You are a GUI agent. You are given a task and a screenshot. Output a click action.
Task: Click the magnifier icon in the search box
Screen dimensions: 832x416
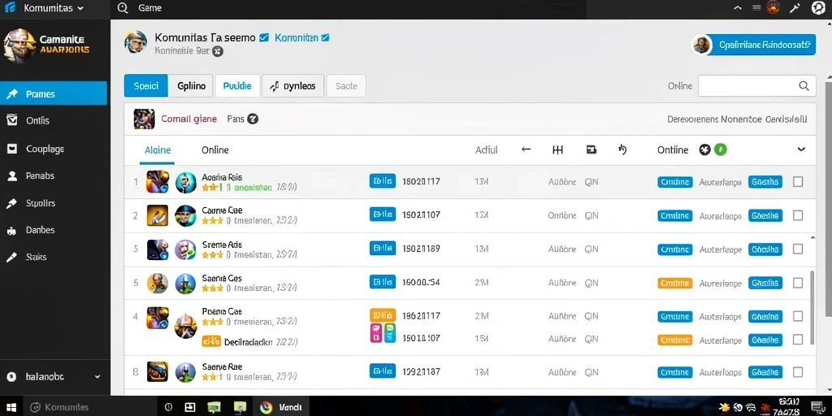pyautogui.click(x=804, y=86)
